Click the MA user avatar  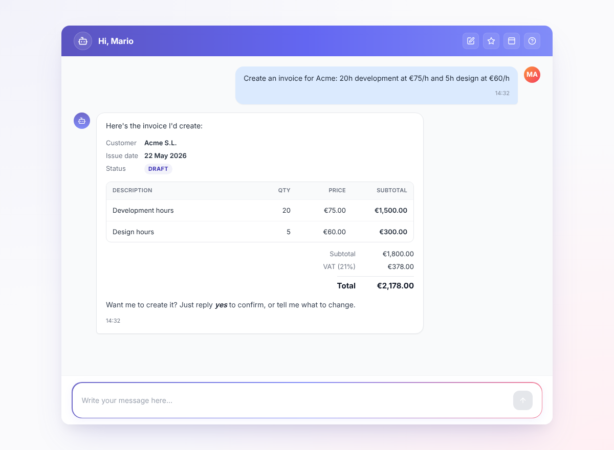(x=532, y=75)
